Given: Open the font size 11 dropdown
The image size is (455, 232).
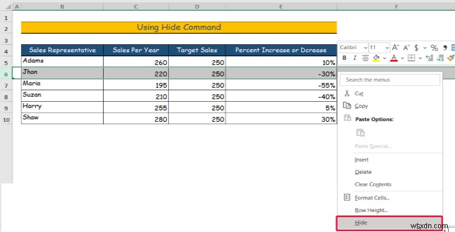Looking at the screenshot, I should pos(387,47).
